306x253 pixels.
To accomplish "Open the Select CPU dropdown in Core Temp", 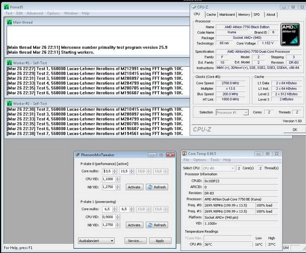I will (218, 168).
